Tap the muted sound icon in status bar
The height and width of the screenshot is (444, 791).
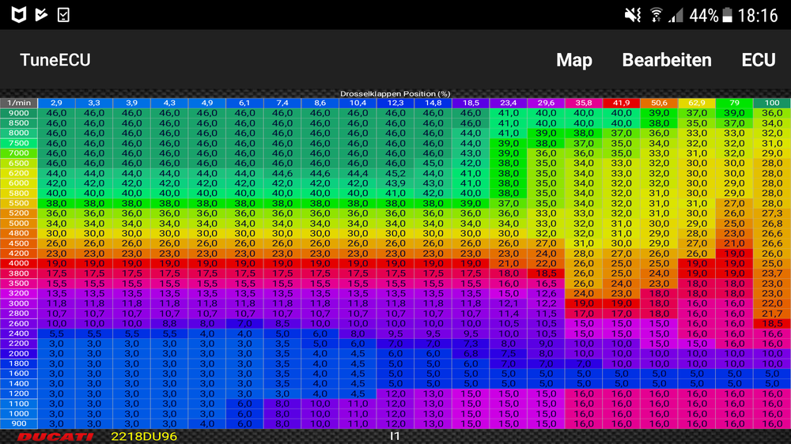click(632, 15)
